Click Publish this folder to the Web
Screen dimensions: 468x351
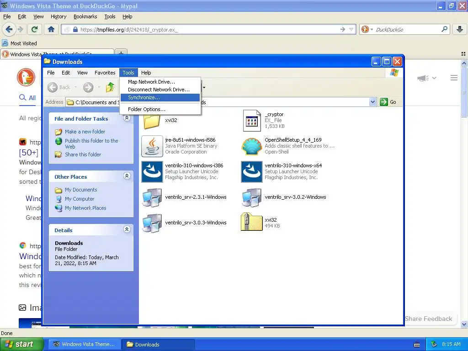[x=91, y=144]
